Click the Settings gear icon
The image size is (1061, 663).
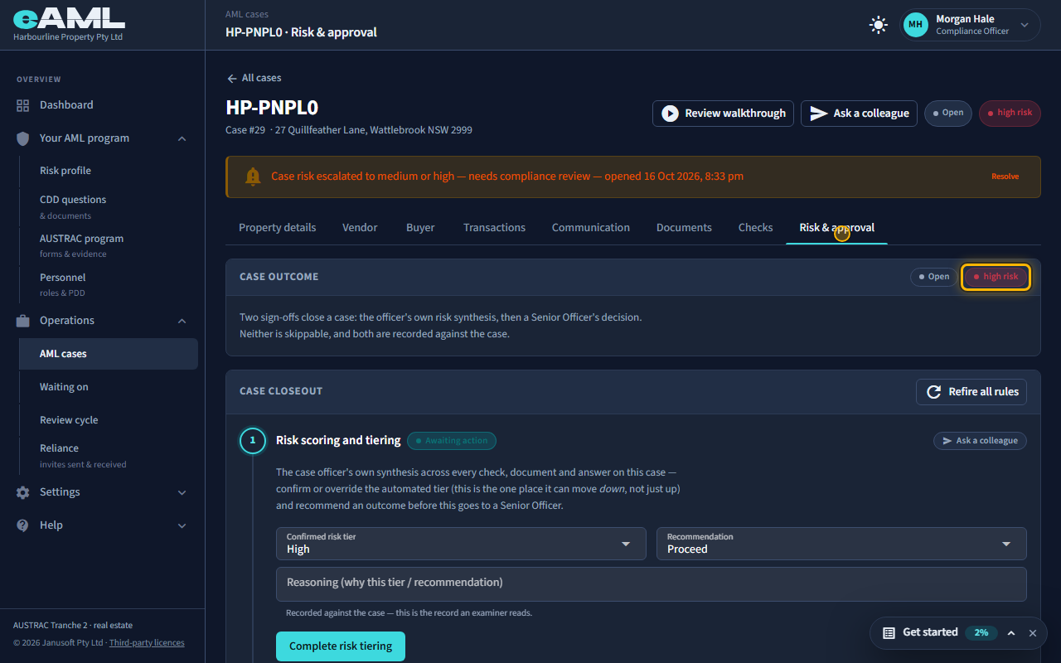tap(23, 492)
